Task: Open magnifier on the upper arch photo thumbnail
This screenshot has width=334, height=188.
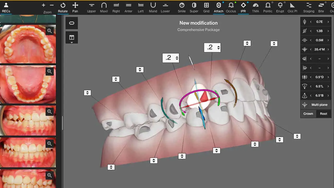Action: (50, 31)
